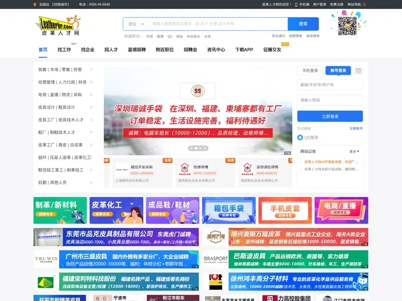Switch to 手机登录 login tab
This screenshot has width=402, height=301.
tap(310, 71)
